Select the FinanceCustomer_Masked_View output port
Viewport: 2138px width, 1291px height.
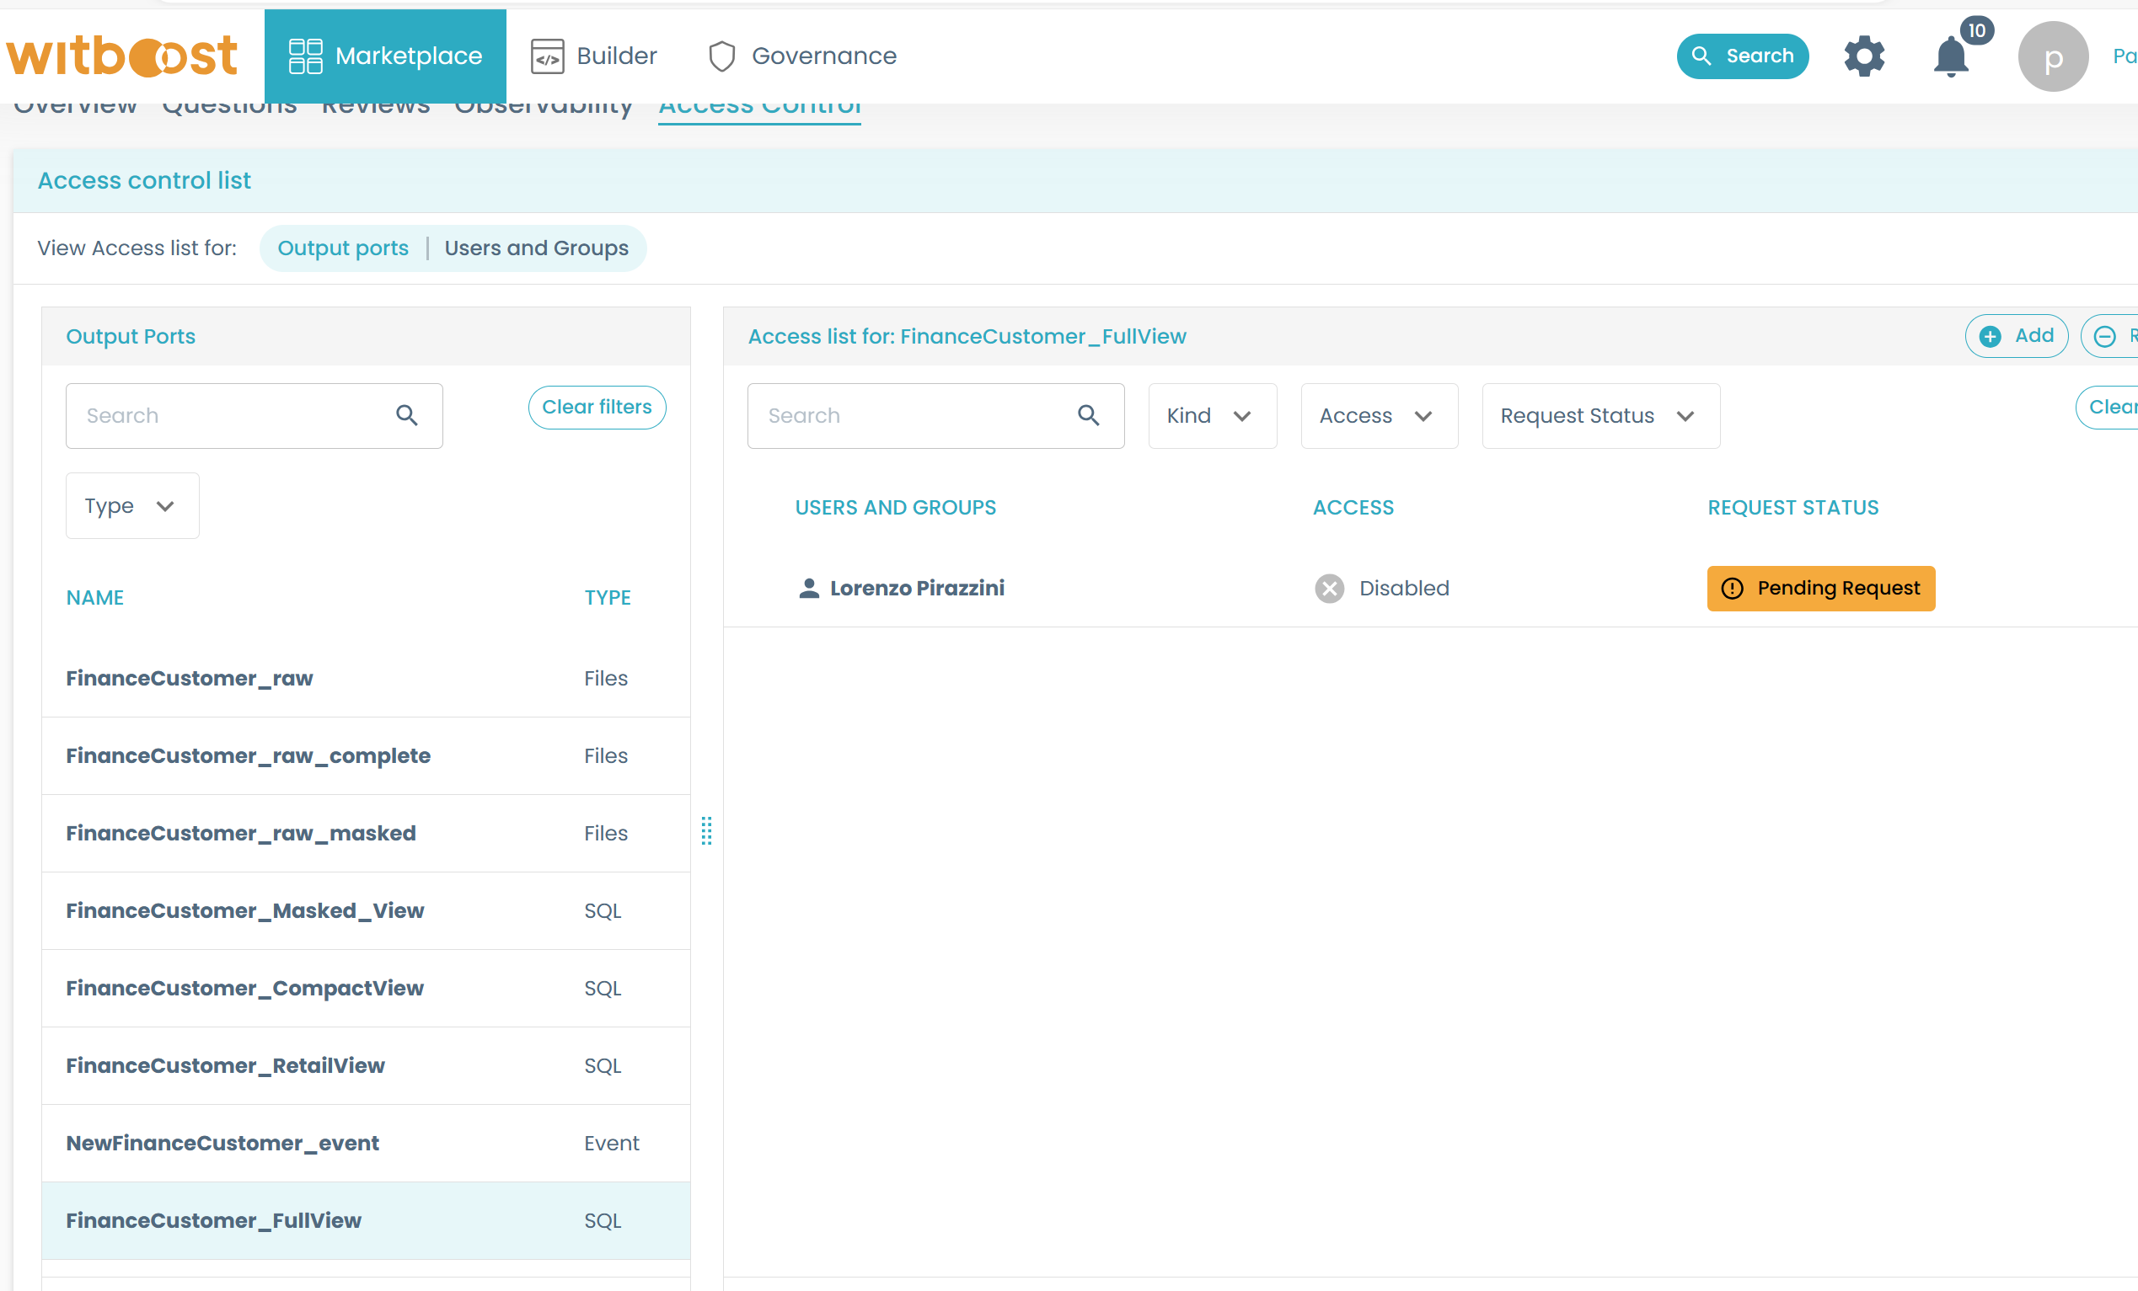[x=367, y=910]
